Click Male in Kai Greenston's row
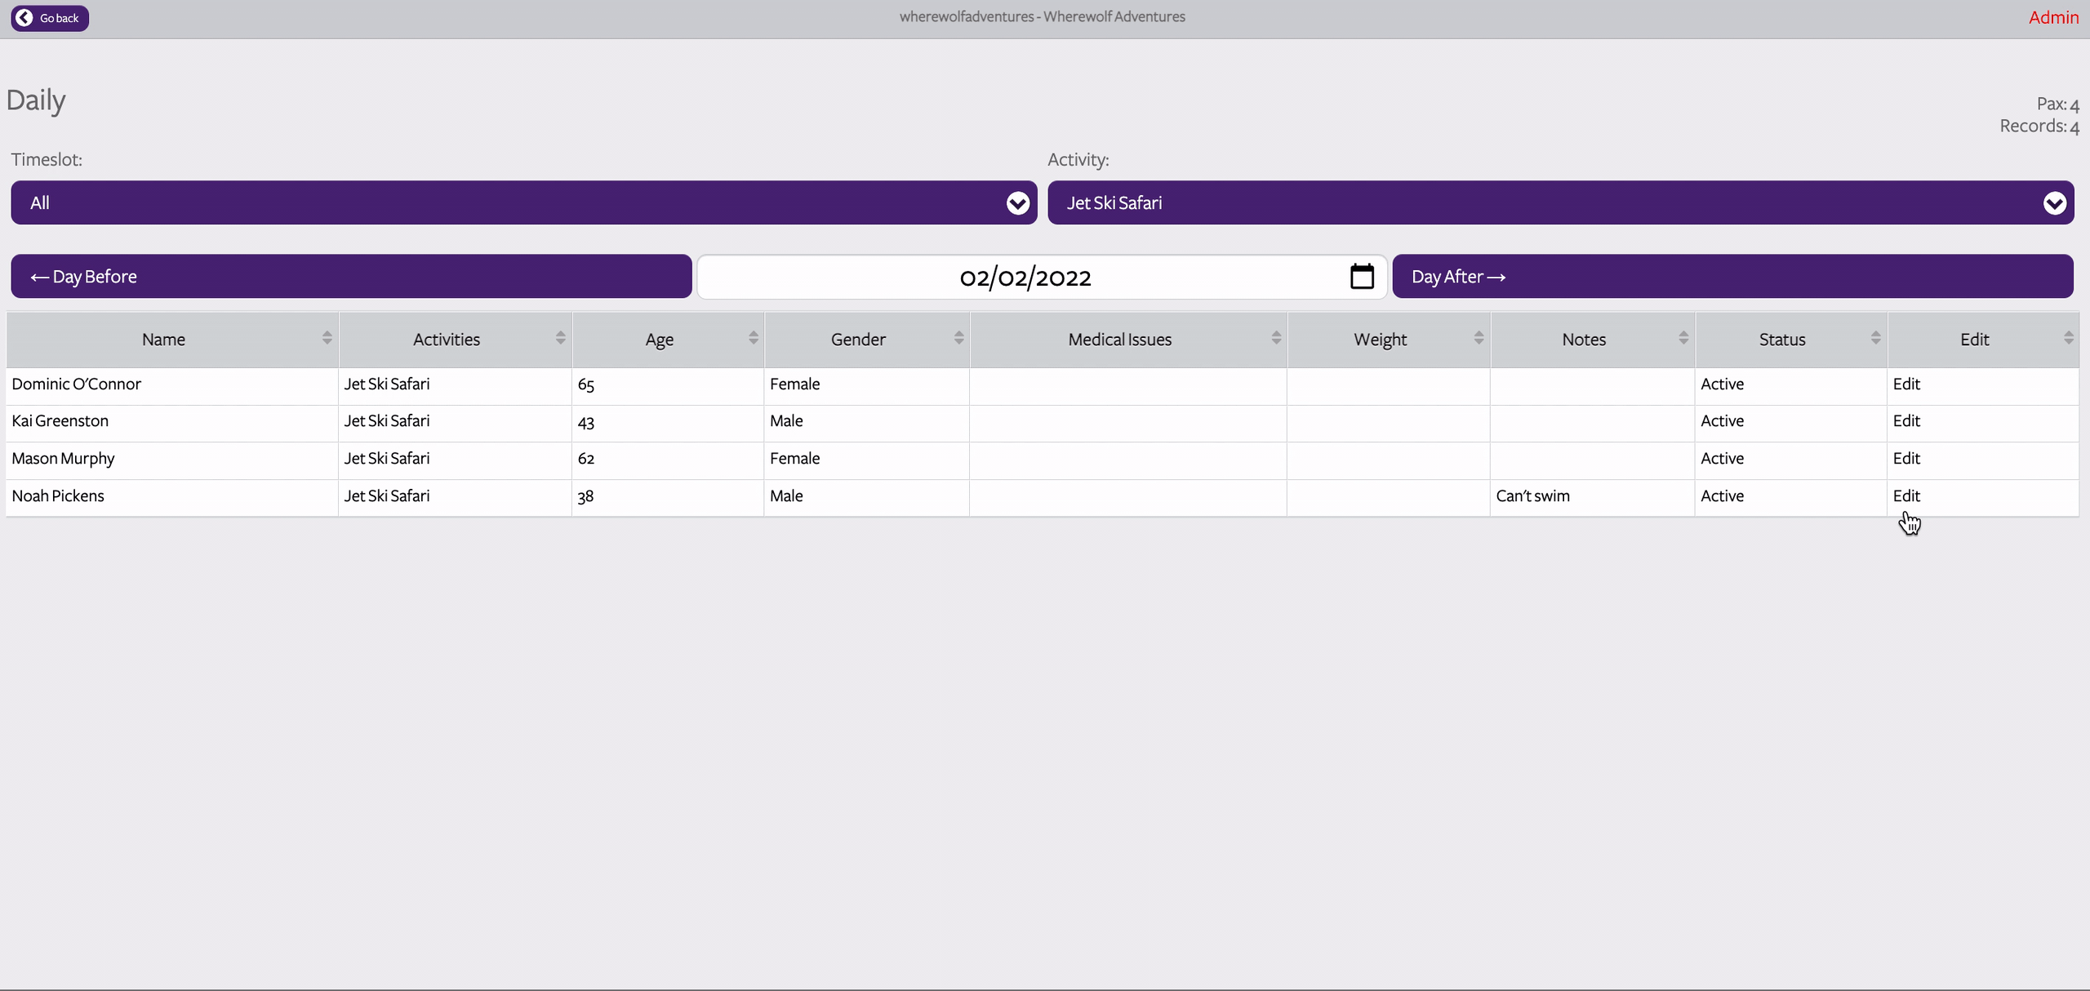The height and width of the screenshot is (991, 2090). [x=786, y=420]
